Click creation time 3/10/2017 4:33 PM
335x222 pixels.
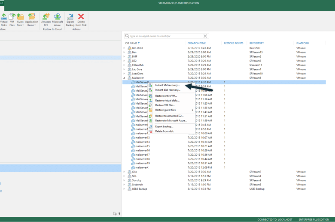[x=199, y=189]
